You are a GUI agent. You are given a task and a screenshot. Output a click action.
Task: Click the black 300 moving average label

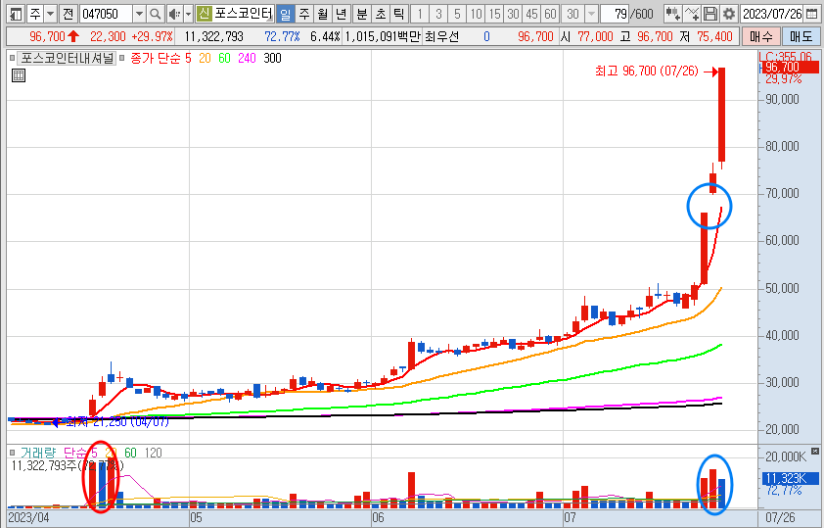click(x=272, y=58)
